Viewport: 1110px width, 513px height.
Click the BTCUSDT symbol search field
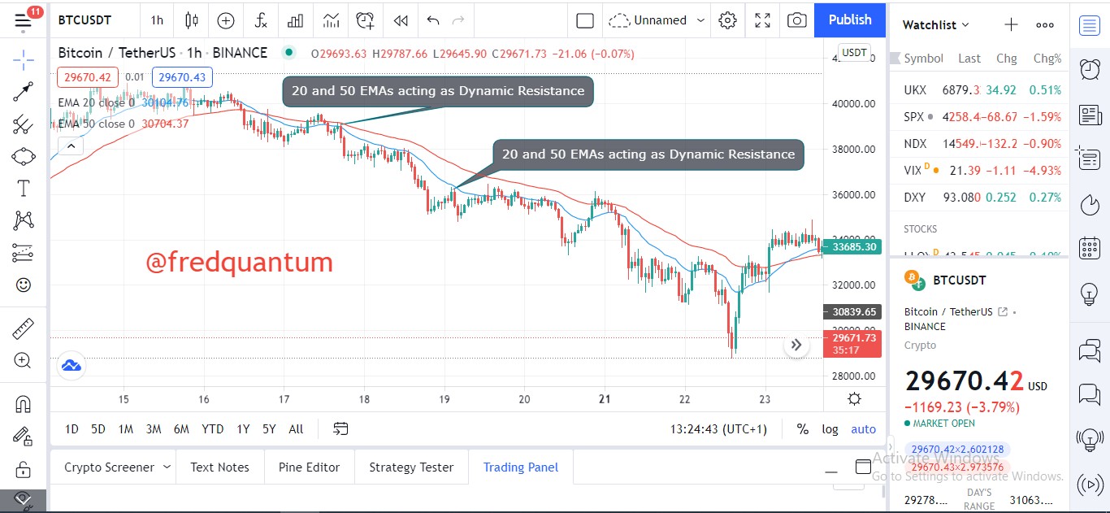(x=85, y=20)
